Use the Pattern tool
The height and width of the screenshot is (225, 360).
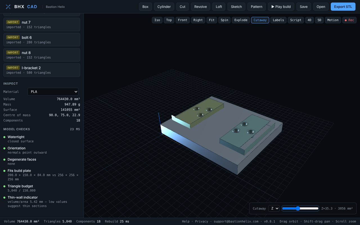[256, 7]
